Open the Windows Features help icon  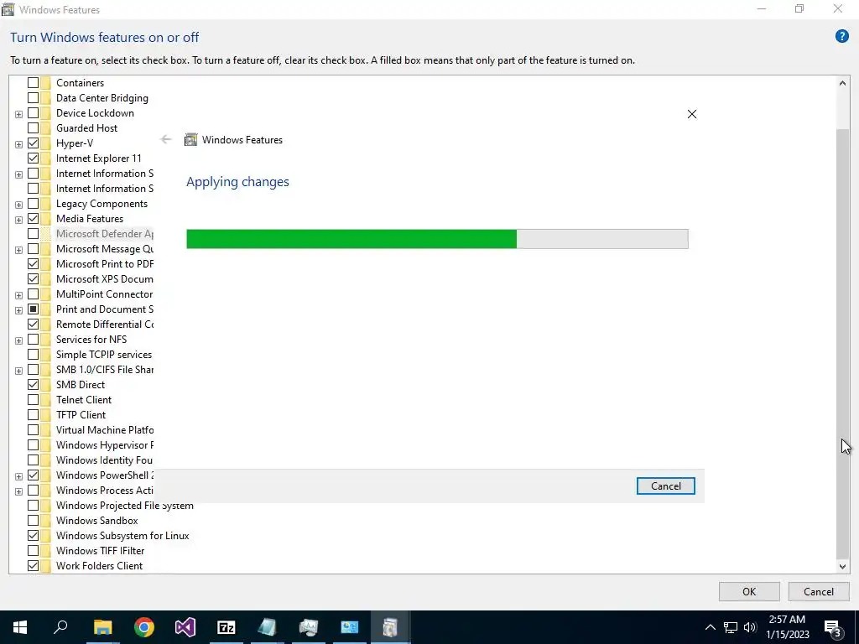pyautogui.click(x=841, y=37)
